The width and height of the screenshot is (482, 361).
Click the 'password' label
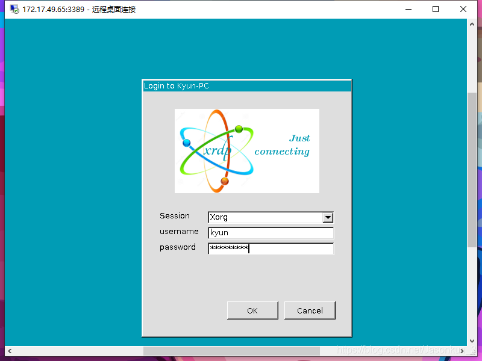point(178,247)
